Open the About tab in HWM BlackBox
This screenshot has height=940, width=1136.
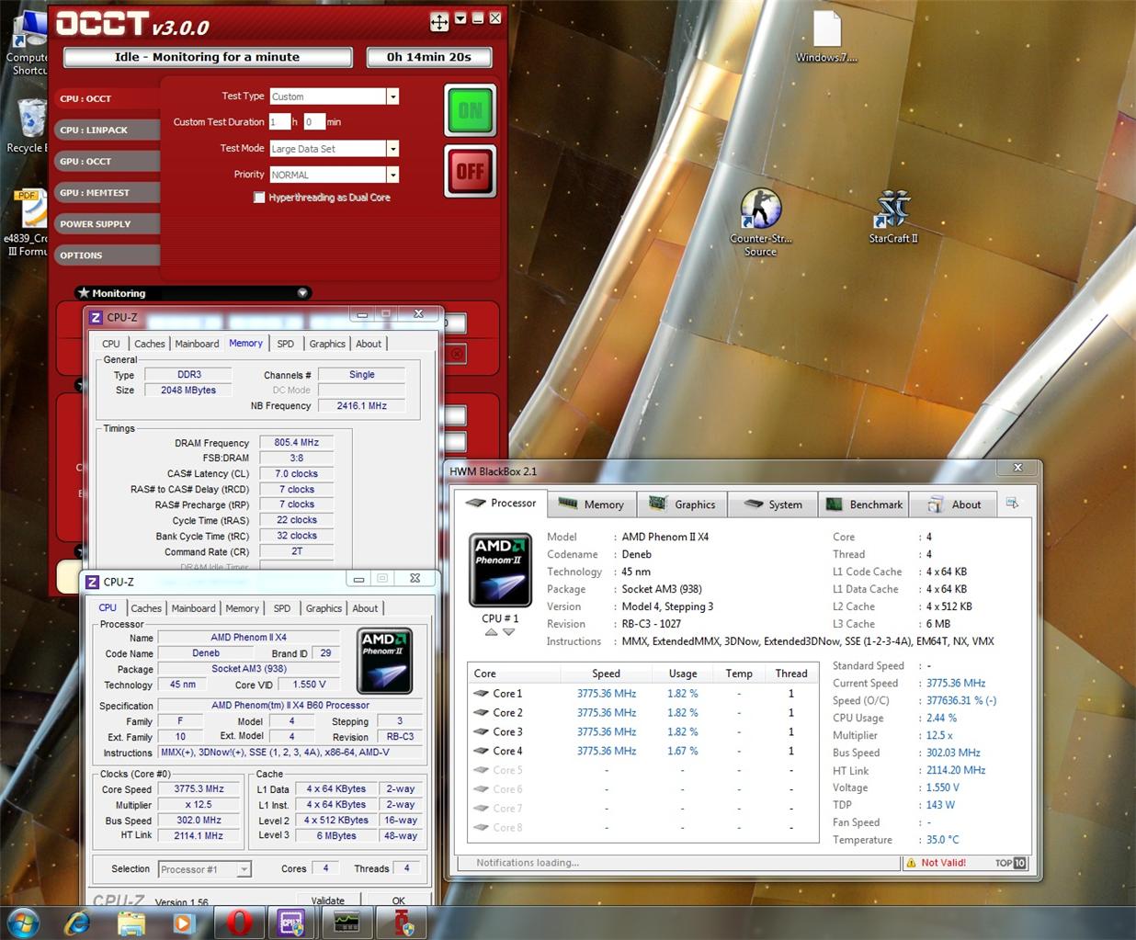954,504
